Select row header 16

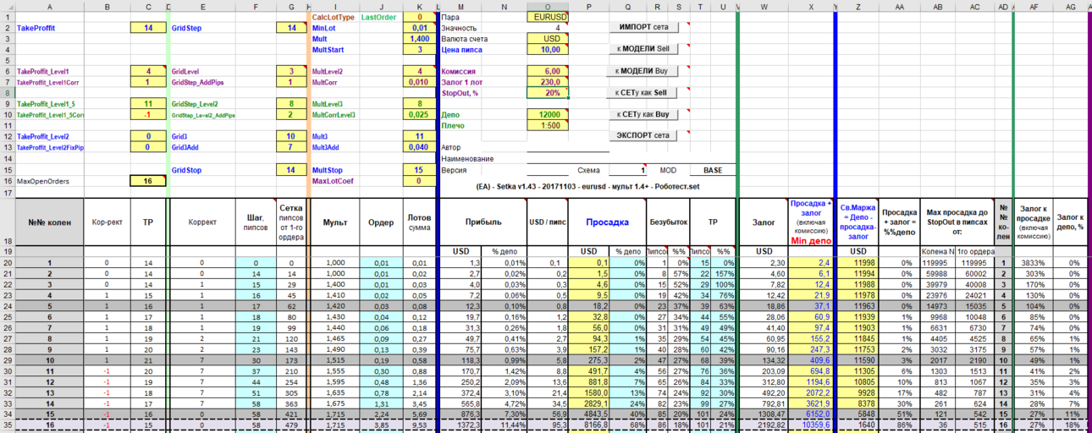(8, 181)
